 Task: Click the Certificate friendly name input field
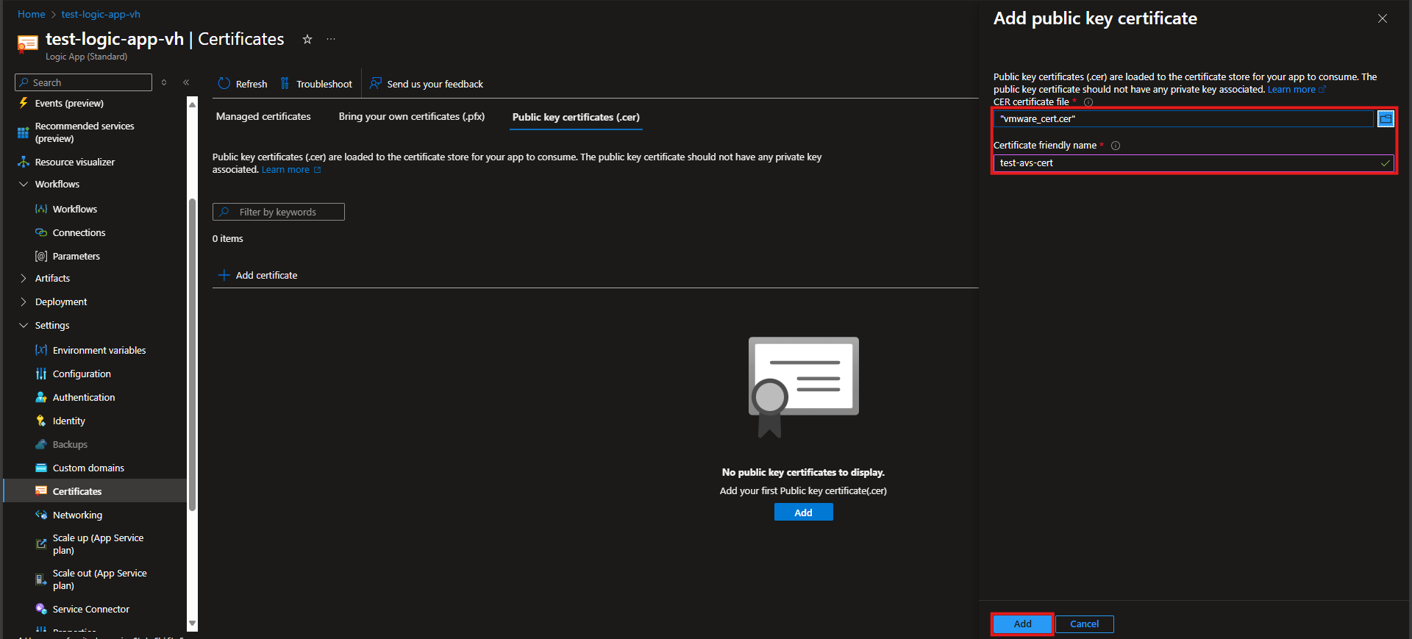click(1184, 163)
